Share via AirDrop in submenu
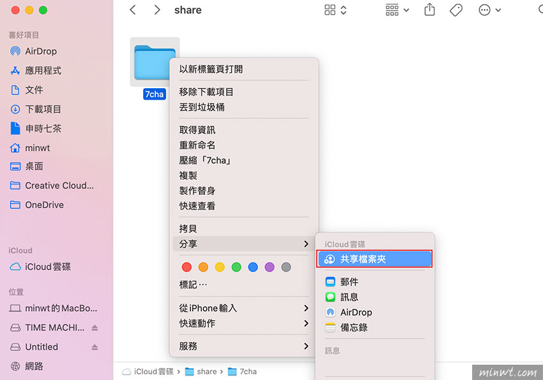 [x=374, y=312]
